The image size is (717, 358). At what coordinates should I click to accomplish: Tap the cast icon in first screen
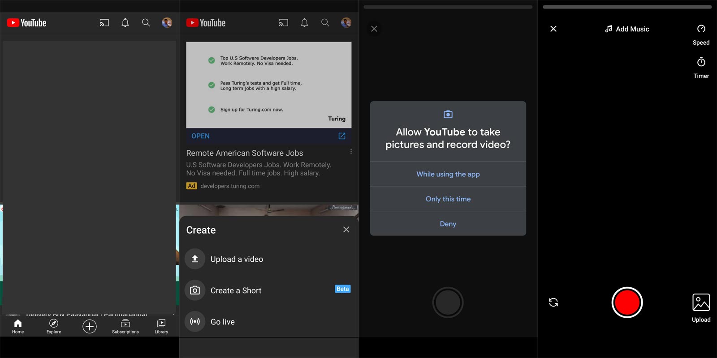104,23
